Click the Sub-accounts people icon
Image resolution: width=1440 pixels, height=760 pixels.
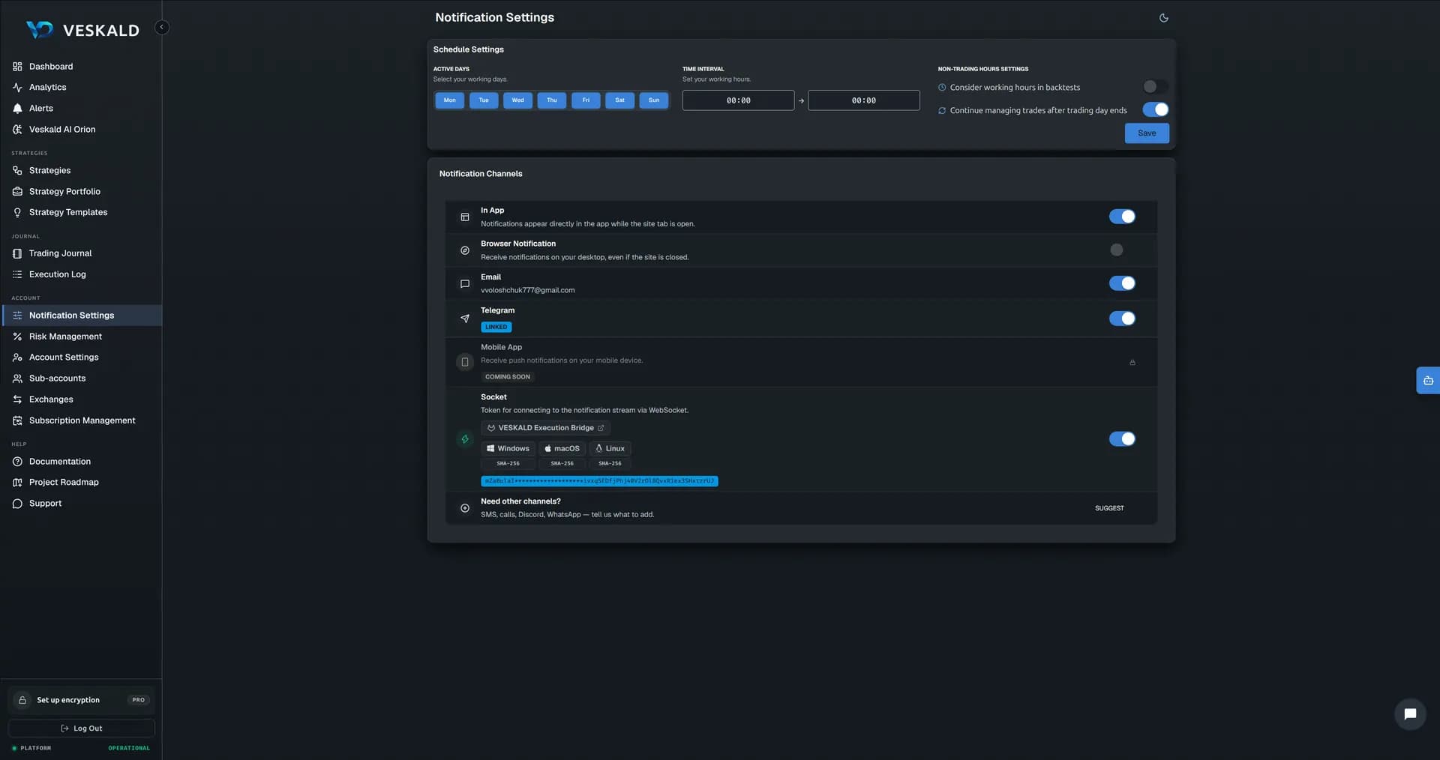[17, 379]
